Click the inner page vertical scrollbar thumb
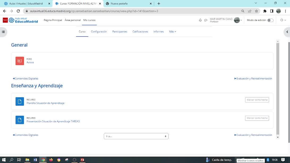The height and width of the screenshot is (163, 290). pos(278,89)
